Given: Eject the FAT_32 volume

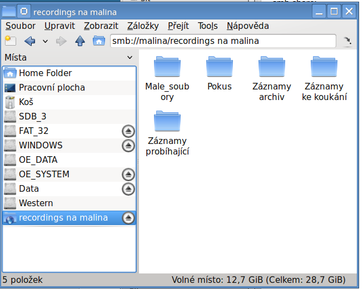Looking at the screenshot, I should coord(128,131).
